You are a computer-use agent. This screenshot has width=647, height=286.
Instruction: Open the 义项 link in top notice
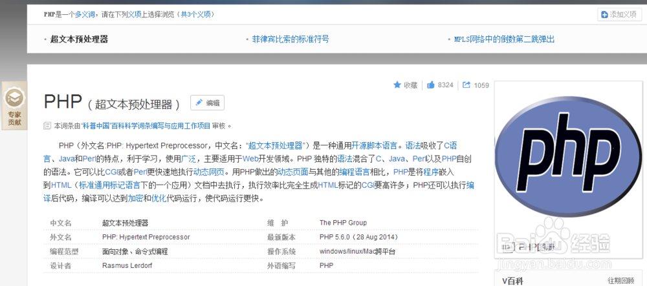134,14
